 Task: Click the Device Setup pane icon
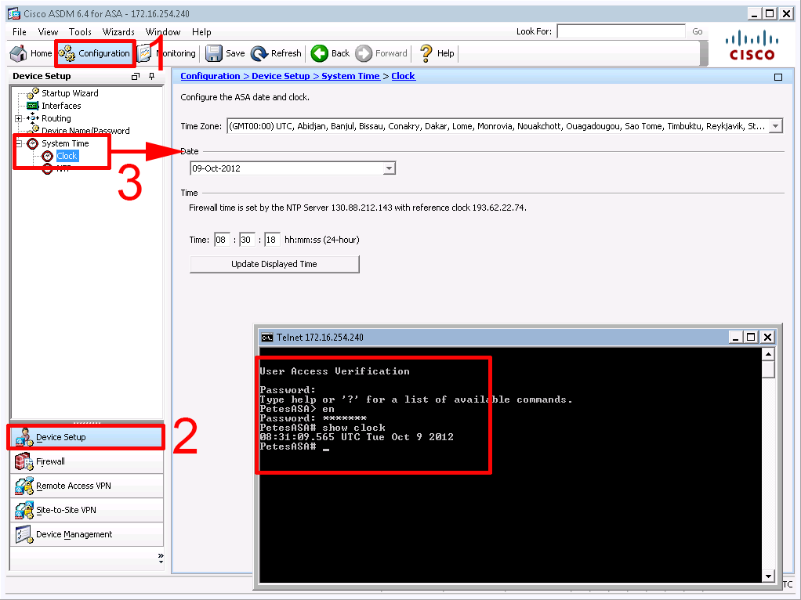[24, 437]
